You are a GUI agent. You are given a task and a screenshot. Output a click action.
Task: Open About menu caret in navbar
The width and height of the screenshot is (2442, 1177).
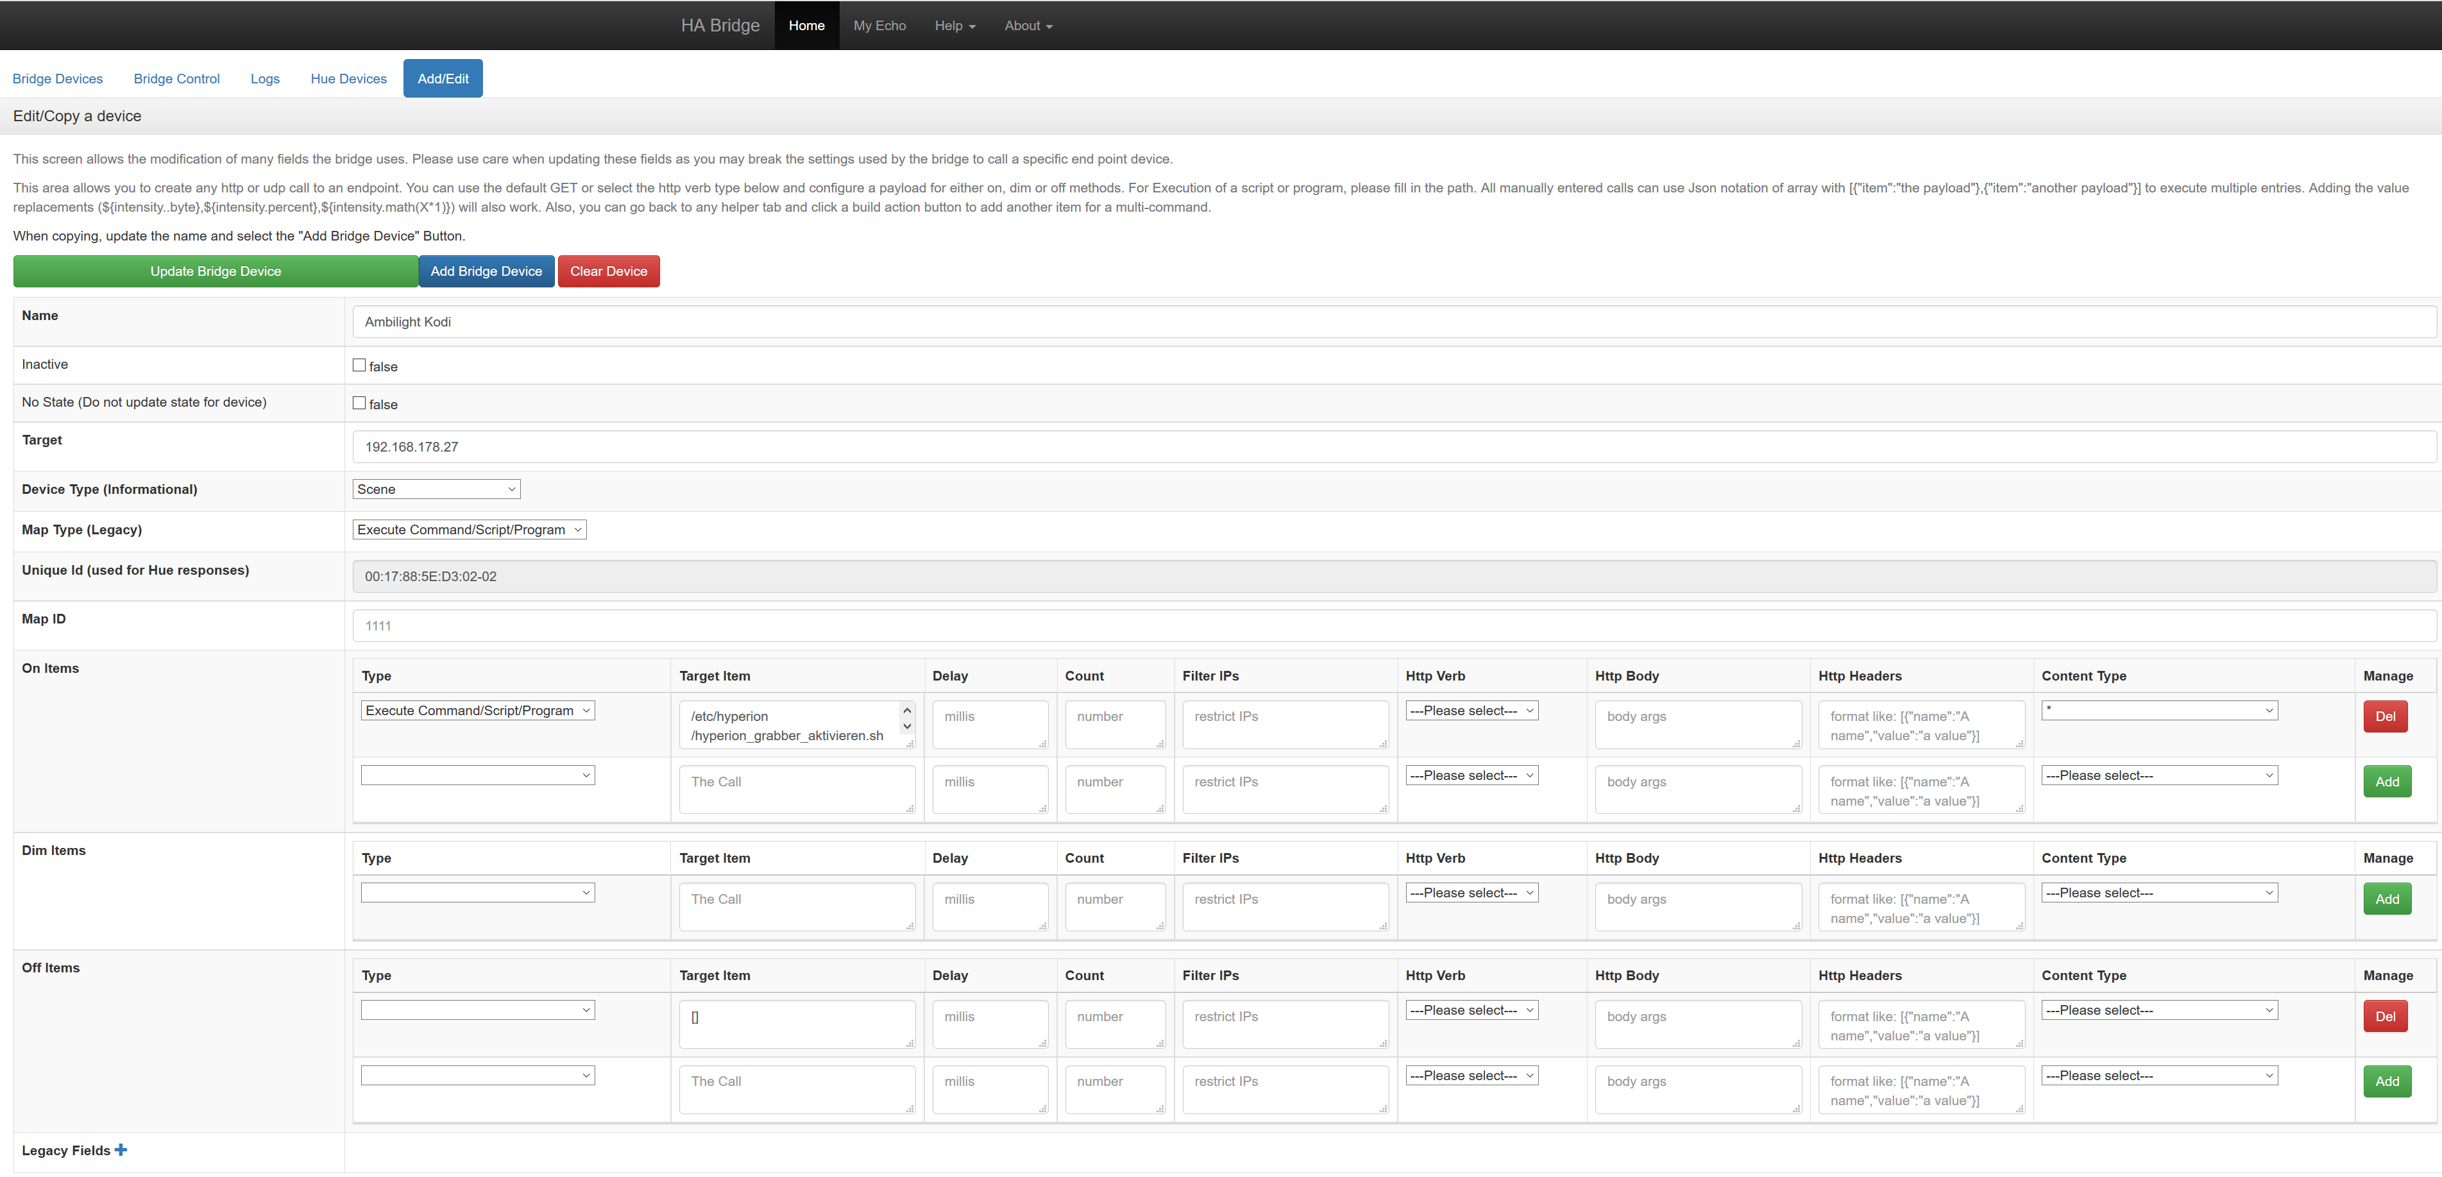1049,26
